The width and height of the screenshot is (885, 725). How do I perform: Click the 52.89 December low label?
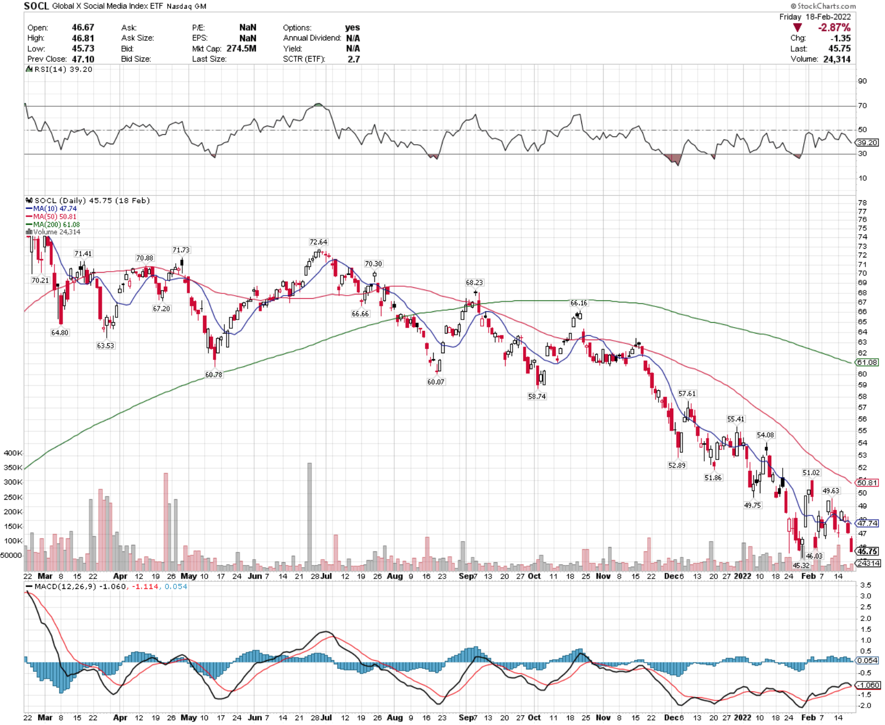(x=677, y=465)
